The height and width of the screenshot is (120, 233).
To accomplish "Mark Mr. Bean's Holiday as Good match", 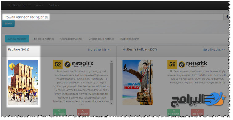I will coord(174,112).
